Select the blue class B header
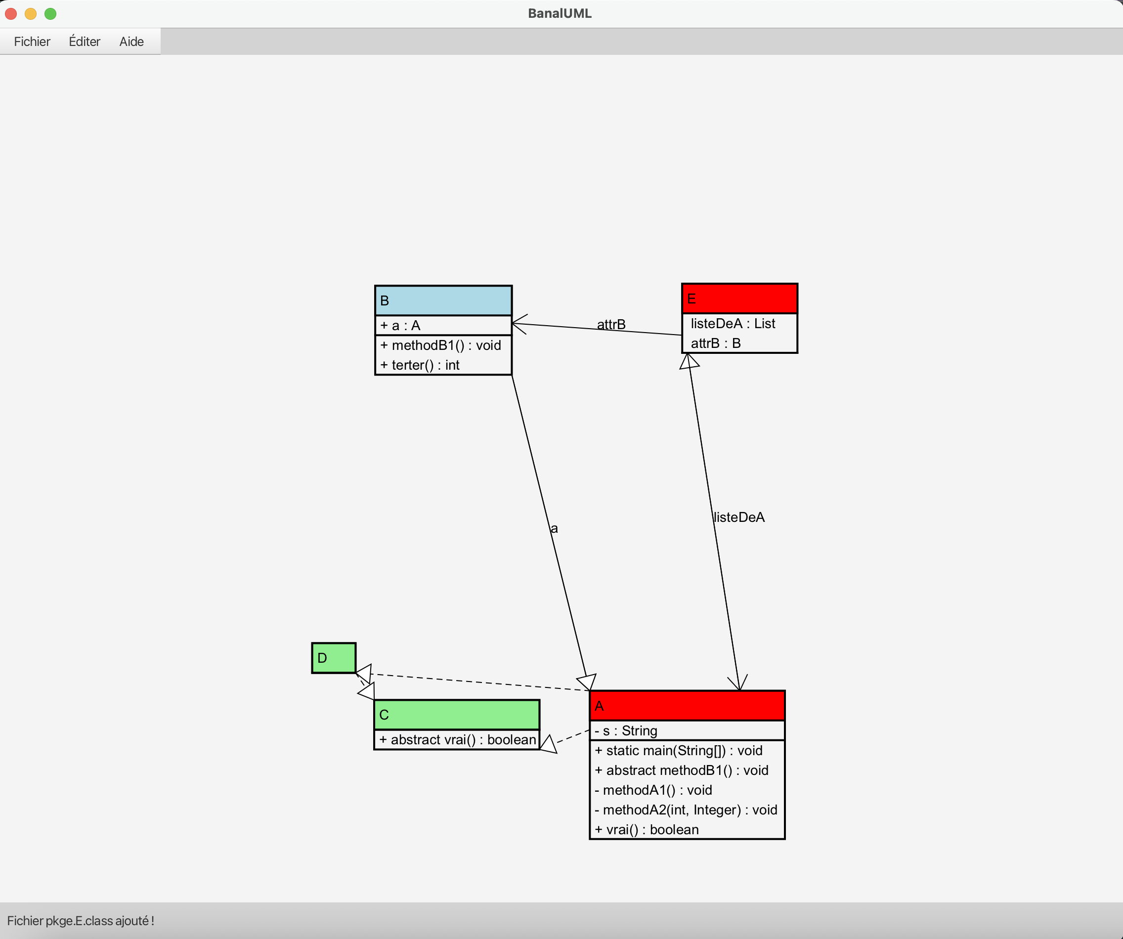The width and height of the screenshot is (1123, 939). (443, 300)
